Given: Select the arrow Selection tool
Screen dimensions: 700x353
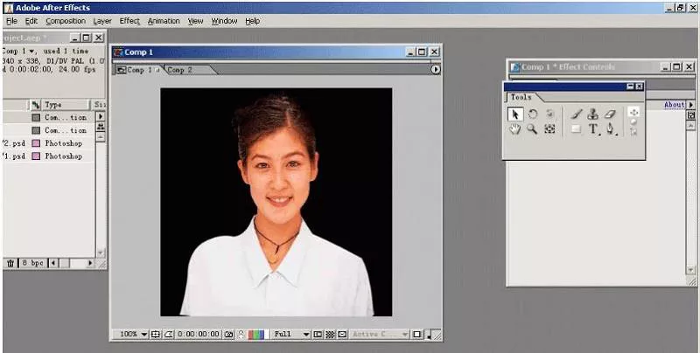Looking at the screenshot, I should 515,114.
